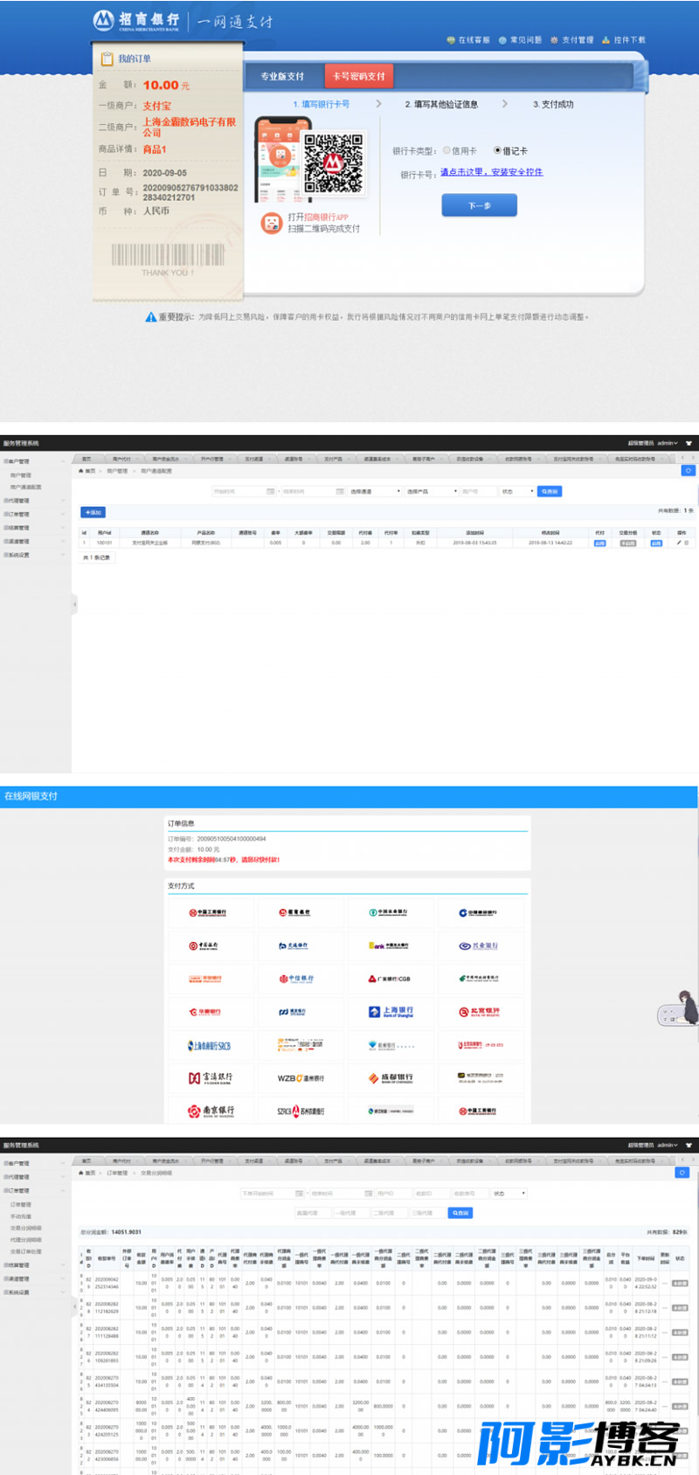Select 商户通道配置 sidebar sub-item
Screen dimensions: 699x1475
tap(25, 487)
